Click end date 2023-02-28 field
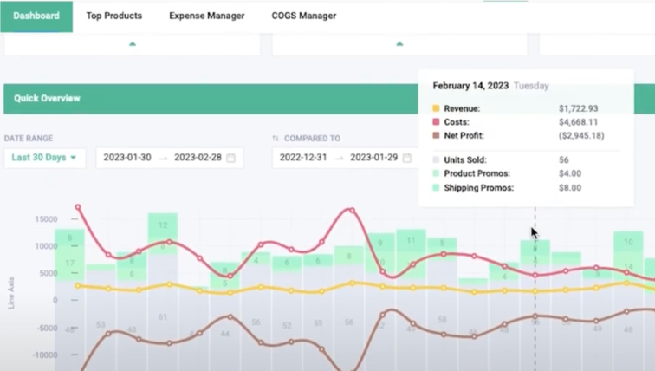 tap(198, 158)
